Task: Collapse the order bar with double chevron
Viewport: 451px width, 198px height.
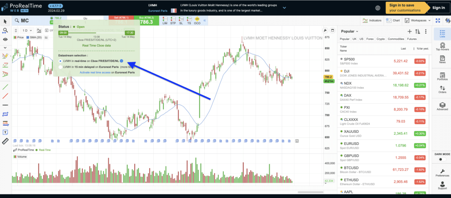Action: (x=205, y=21)
